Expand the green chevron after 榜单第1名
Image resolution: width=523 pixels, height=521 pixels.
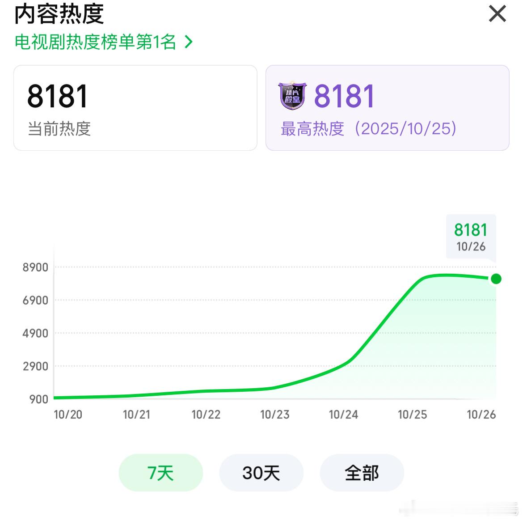point(189,42)
